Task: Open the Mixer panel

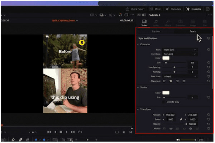Action: [x=154, y=9]
